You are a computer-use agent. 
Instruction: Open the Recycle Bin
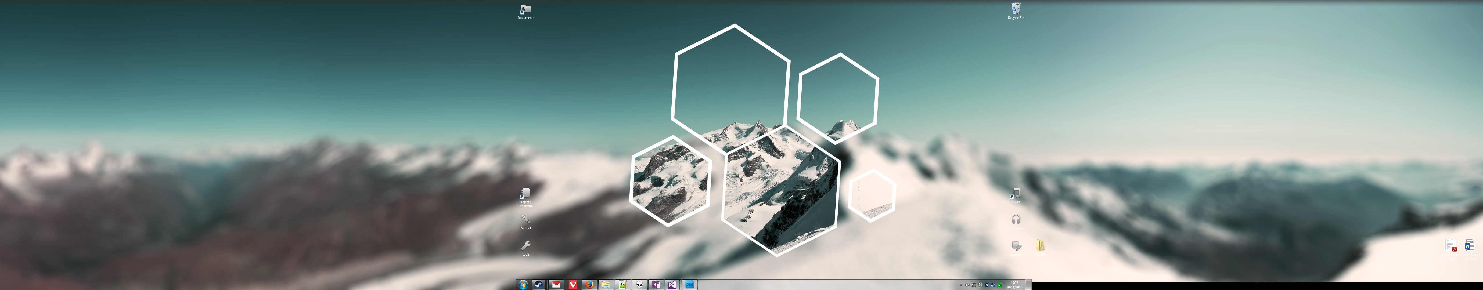pos(1016,11)
